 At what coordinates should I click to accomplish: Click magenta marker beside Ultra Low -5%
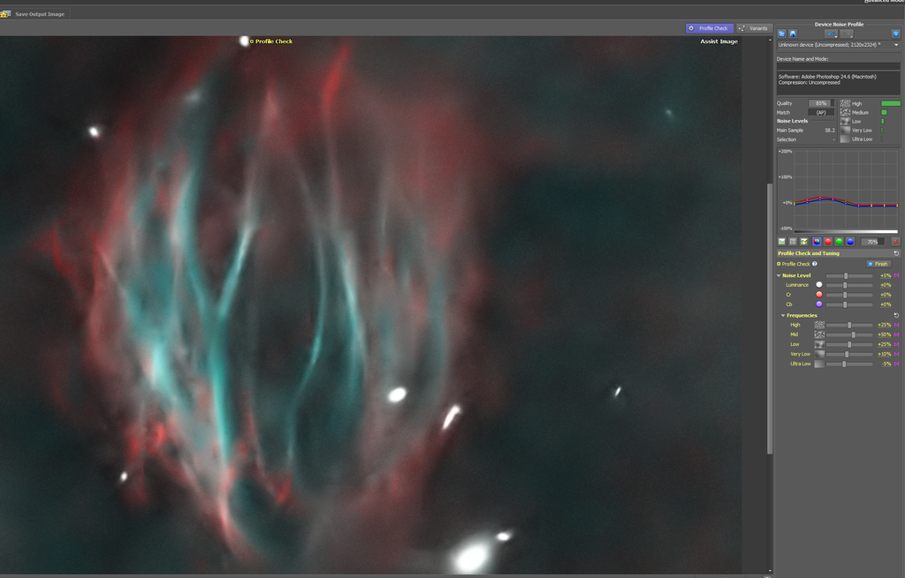point(896,364)
